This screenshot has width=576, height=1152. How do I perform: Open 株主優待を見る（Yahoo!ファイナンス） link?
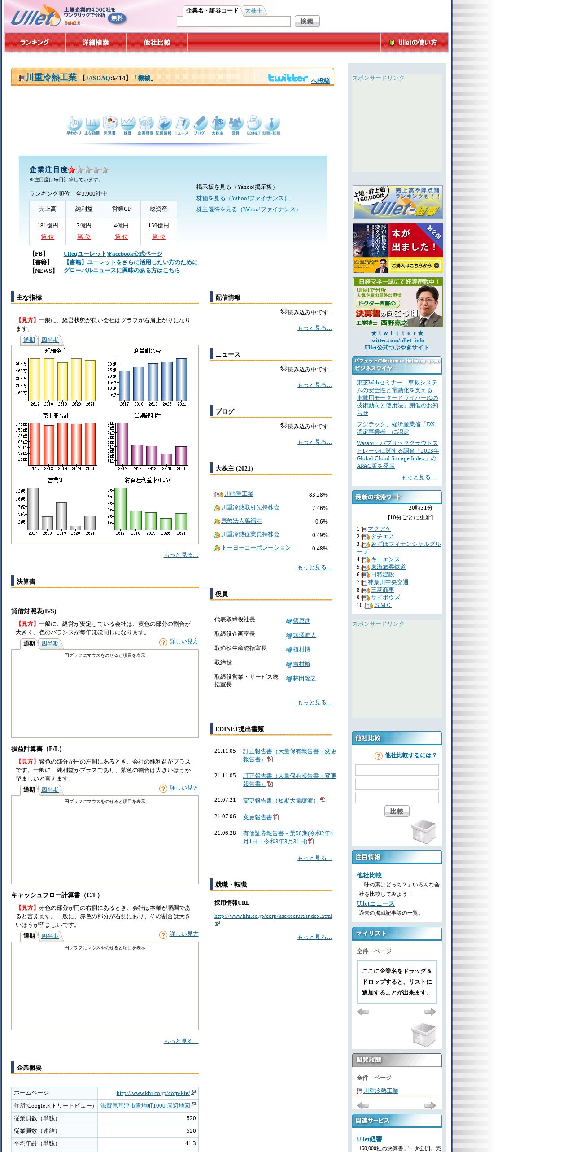(x=249, y=209)
